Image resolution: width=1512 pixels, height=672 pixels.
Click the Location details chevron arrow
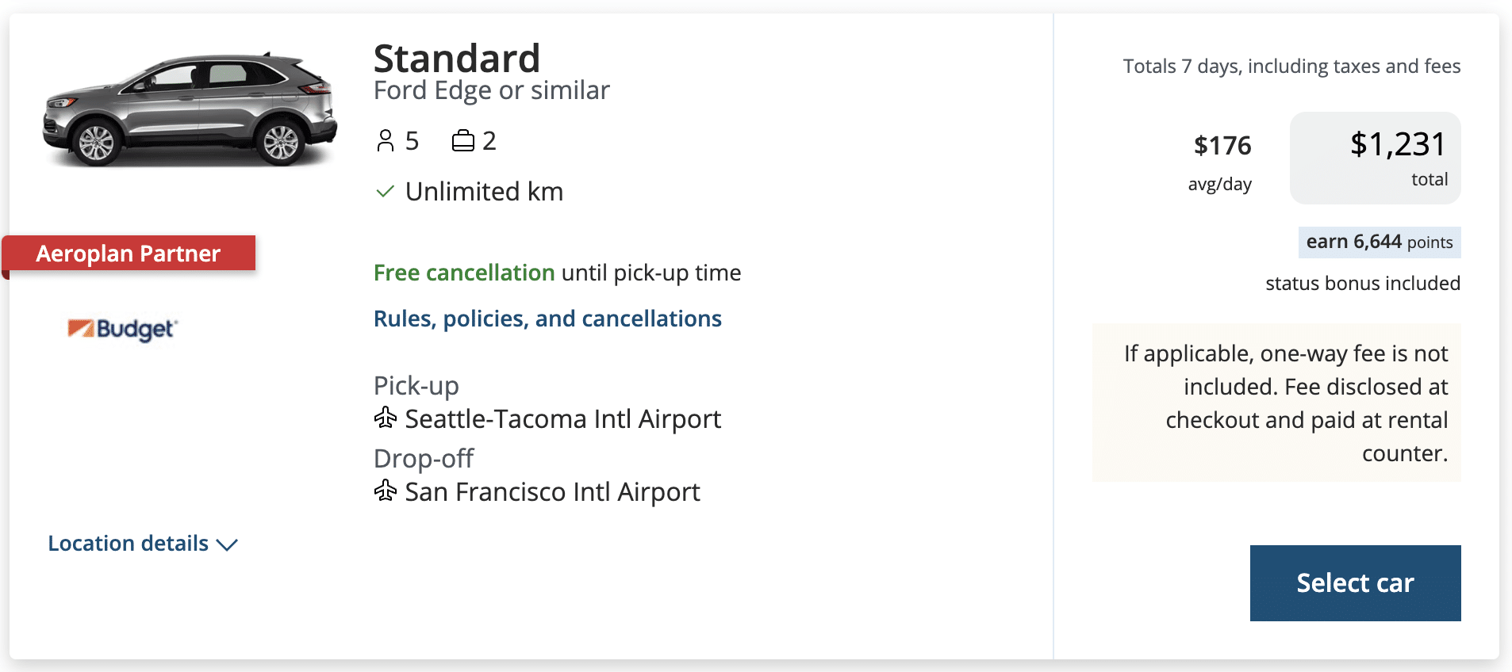[x=227, y=544]
